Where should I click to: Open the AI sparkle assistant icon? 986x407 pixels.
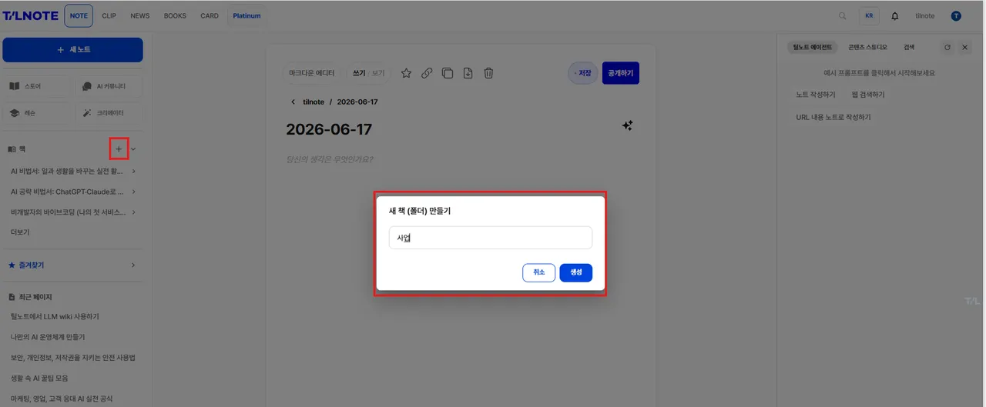coord(627,125)
